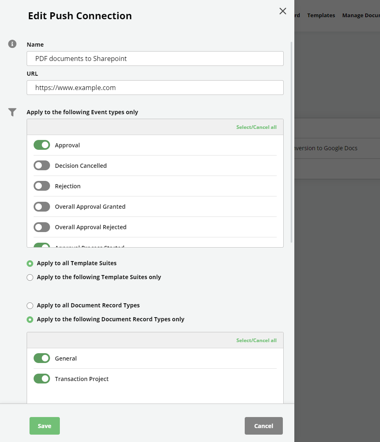This screenshot has width=380, height=442.
Task: Turn on the Rejection event toggle
Action: [x=42, y=186]
